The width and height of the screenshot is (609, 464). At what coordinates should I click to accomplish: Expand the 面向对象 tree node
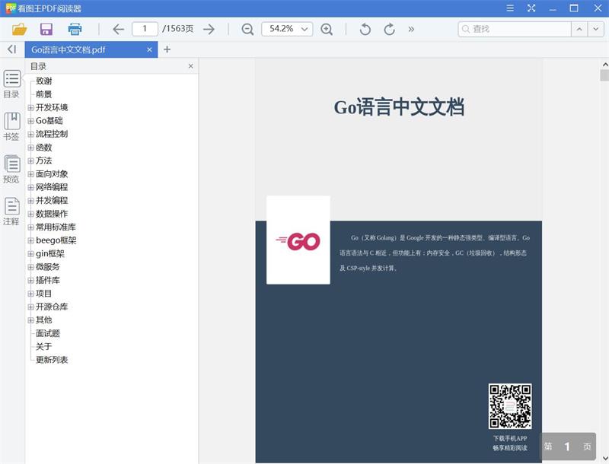point(30,174)
